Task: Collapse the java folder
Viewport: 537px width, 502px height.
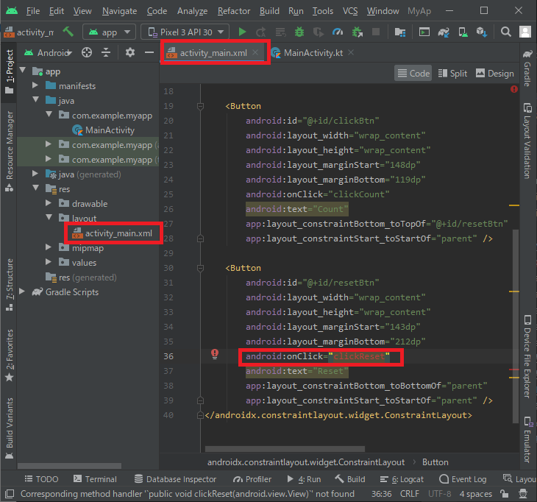Action: click(35, 99)
